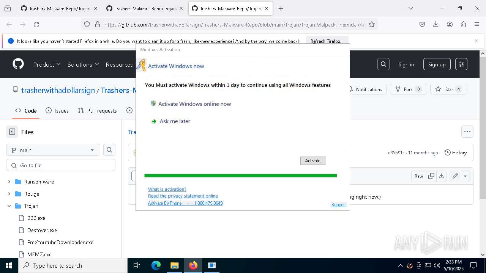Screen dimensions: 486x273
Task: Open Microsoft Edge from taskbar
Action: [156, 265]
